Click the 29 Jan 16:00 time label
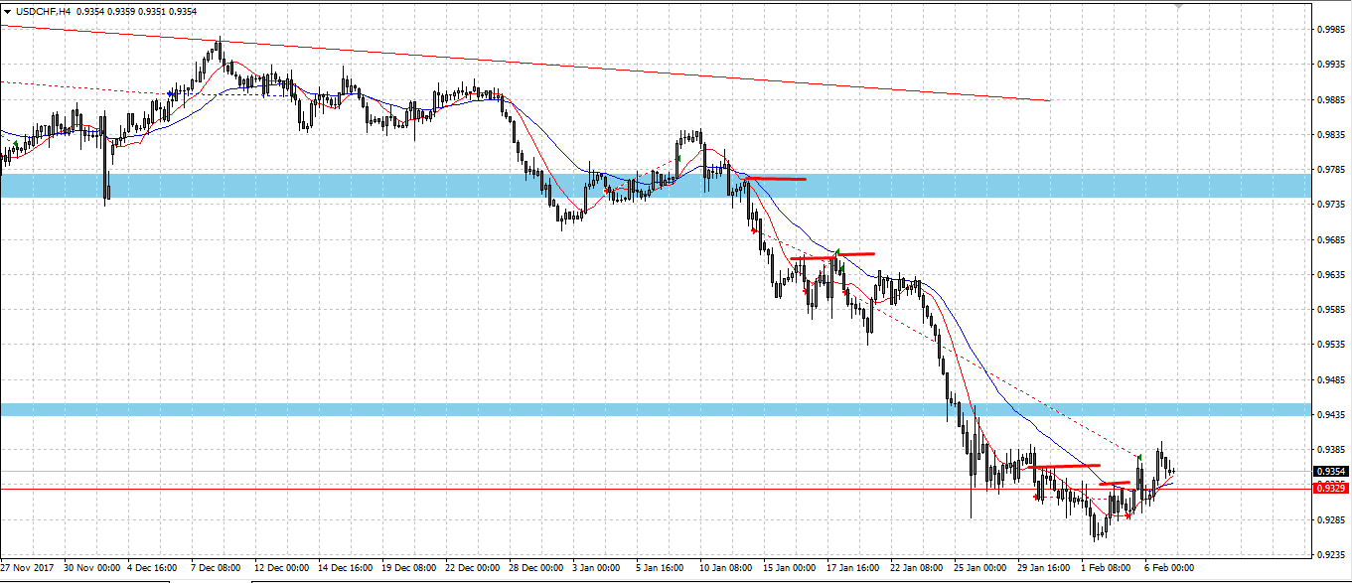The height and width of the screenshot is (583, 1352). coord(1043,568)
